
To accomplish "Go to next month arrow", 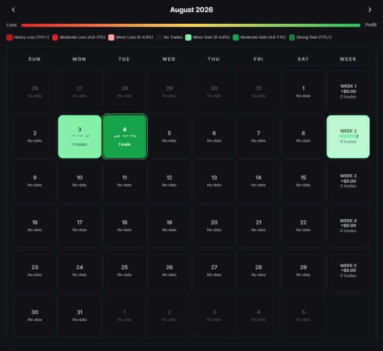I will [x=370, y=10].
